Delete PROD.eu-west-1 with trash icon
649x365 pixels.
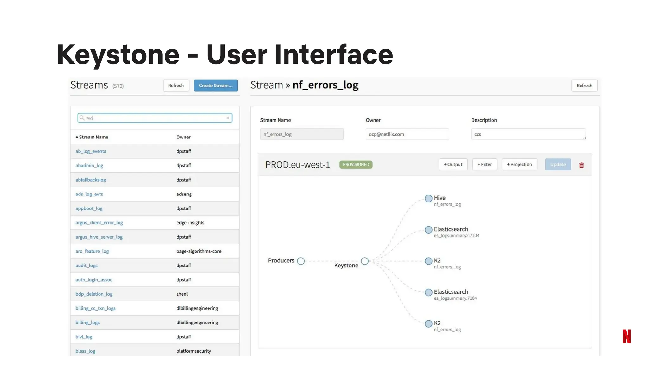coord(582,165)
